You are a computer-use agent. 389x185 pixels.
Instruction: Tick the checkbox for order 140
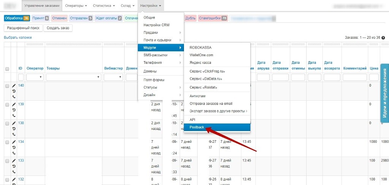click(x=7, y=86)
